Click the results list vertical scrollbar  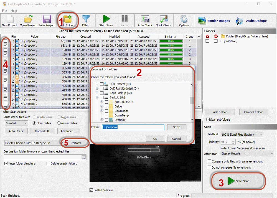(x=199, y=71)
